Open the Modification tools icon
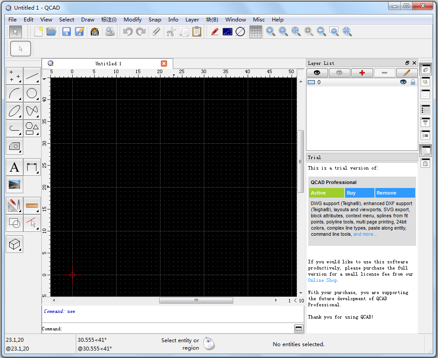This screenshot has height=358, width=438. 14,206
